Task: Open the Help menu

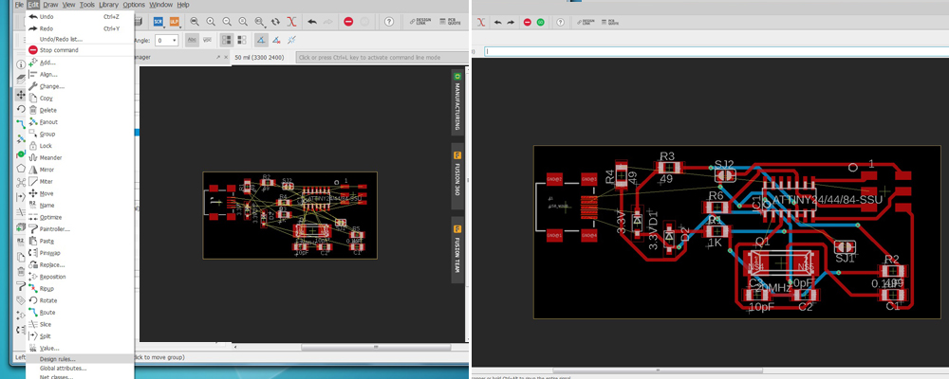Action: tap(183, 4)
